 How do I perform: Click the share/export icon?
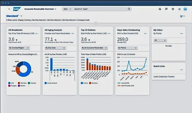pos(181,16)
